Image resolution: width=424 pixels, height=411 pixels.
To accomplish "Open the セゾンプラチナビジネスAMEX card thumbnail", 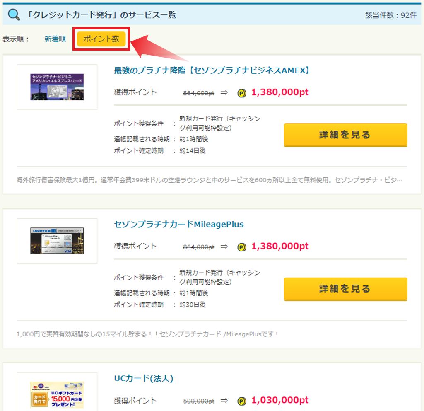I will pos(57,87).
